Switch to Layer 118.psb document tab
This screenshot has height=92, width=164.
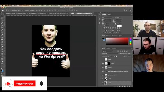(59, 13)
